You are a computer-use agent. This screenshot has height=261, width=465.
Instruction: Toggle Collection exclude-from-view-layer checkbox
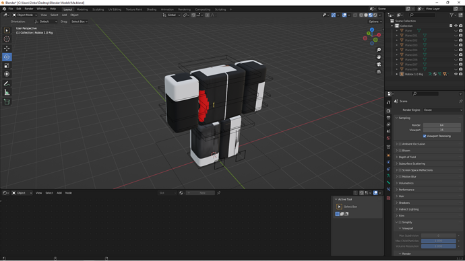451,26
